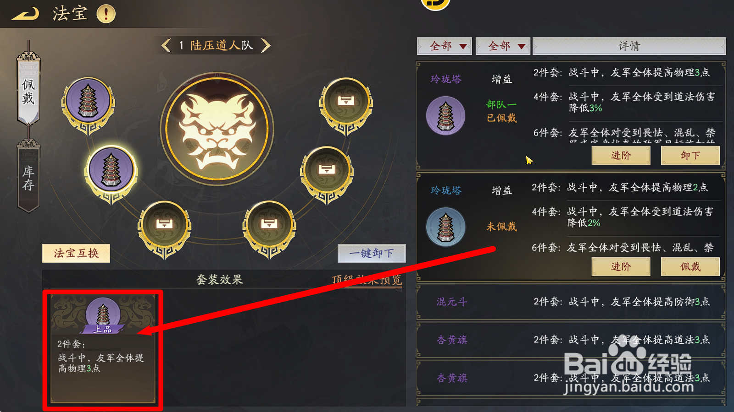Click the 佩戴 button for unequipped 玲珑塔
This screenshot has height=412, width=734.
click(690, 266)
